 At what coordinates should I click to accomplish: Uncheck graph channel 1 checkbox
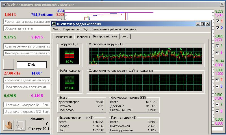[217, 21]
